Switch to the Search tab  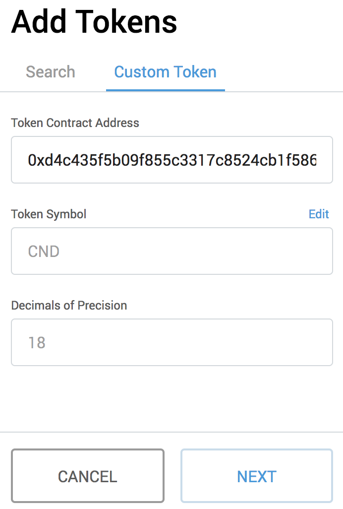(x=51, y=72)
